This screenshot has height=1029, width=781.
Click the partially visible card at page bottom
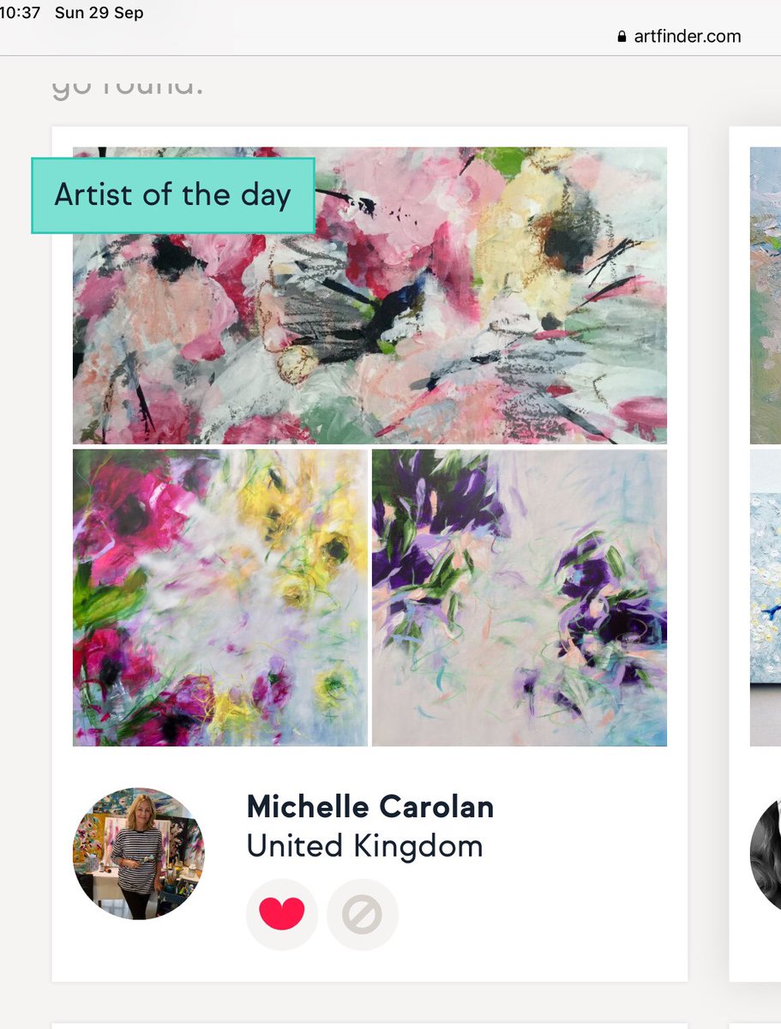(369, 1026)
